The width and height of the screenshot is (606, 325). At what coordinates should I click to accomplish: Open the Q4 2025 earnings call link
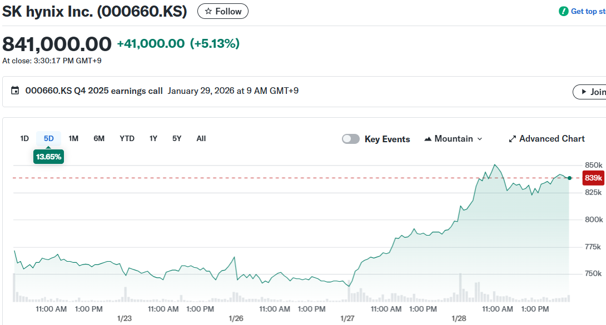(94, 91)
